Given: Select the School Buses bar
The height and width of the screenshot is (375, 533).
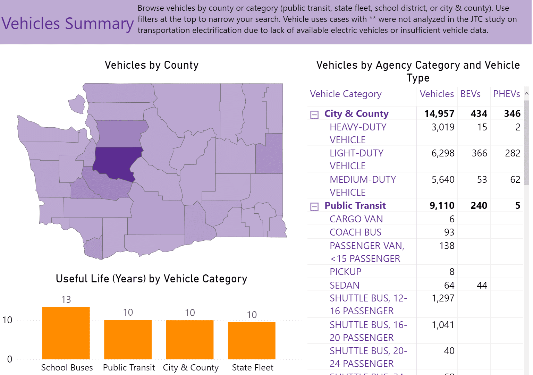Looking at the screenshot, I should tap(66, 333).
